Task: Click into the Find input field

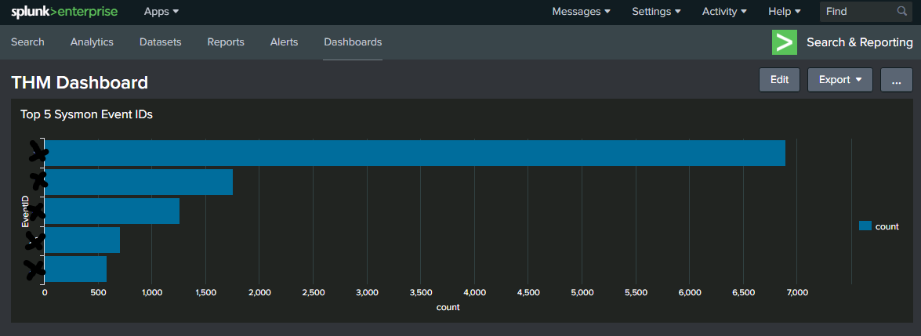Action: 857,12
